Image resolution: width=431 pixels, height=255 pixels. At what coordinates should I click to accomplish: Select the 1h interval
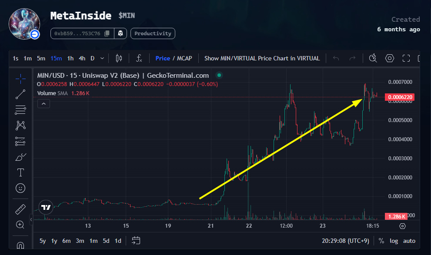[x=70, y=58]
